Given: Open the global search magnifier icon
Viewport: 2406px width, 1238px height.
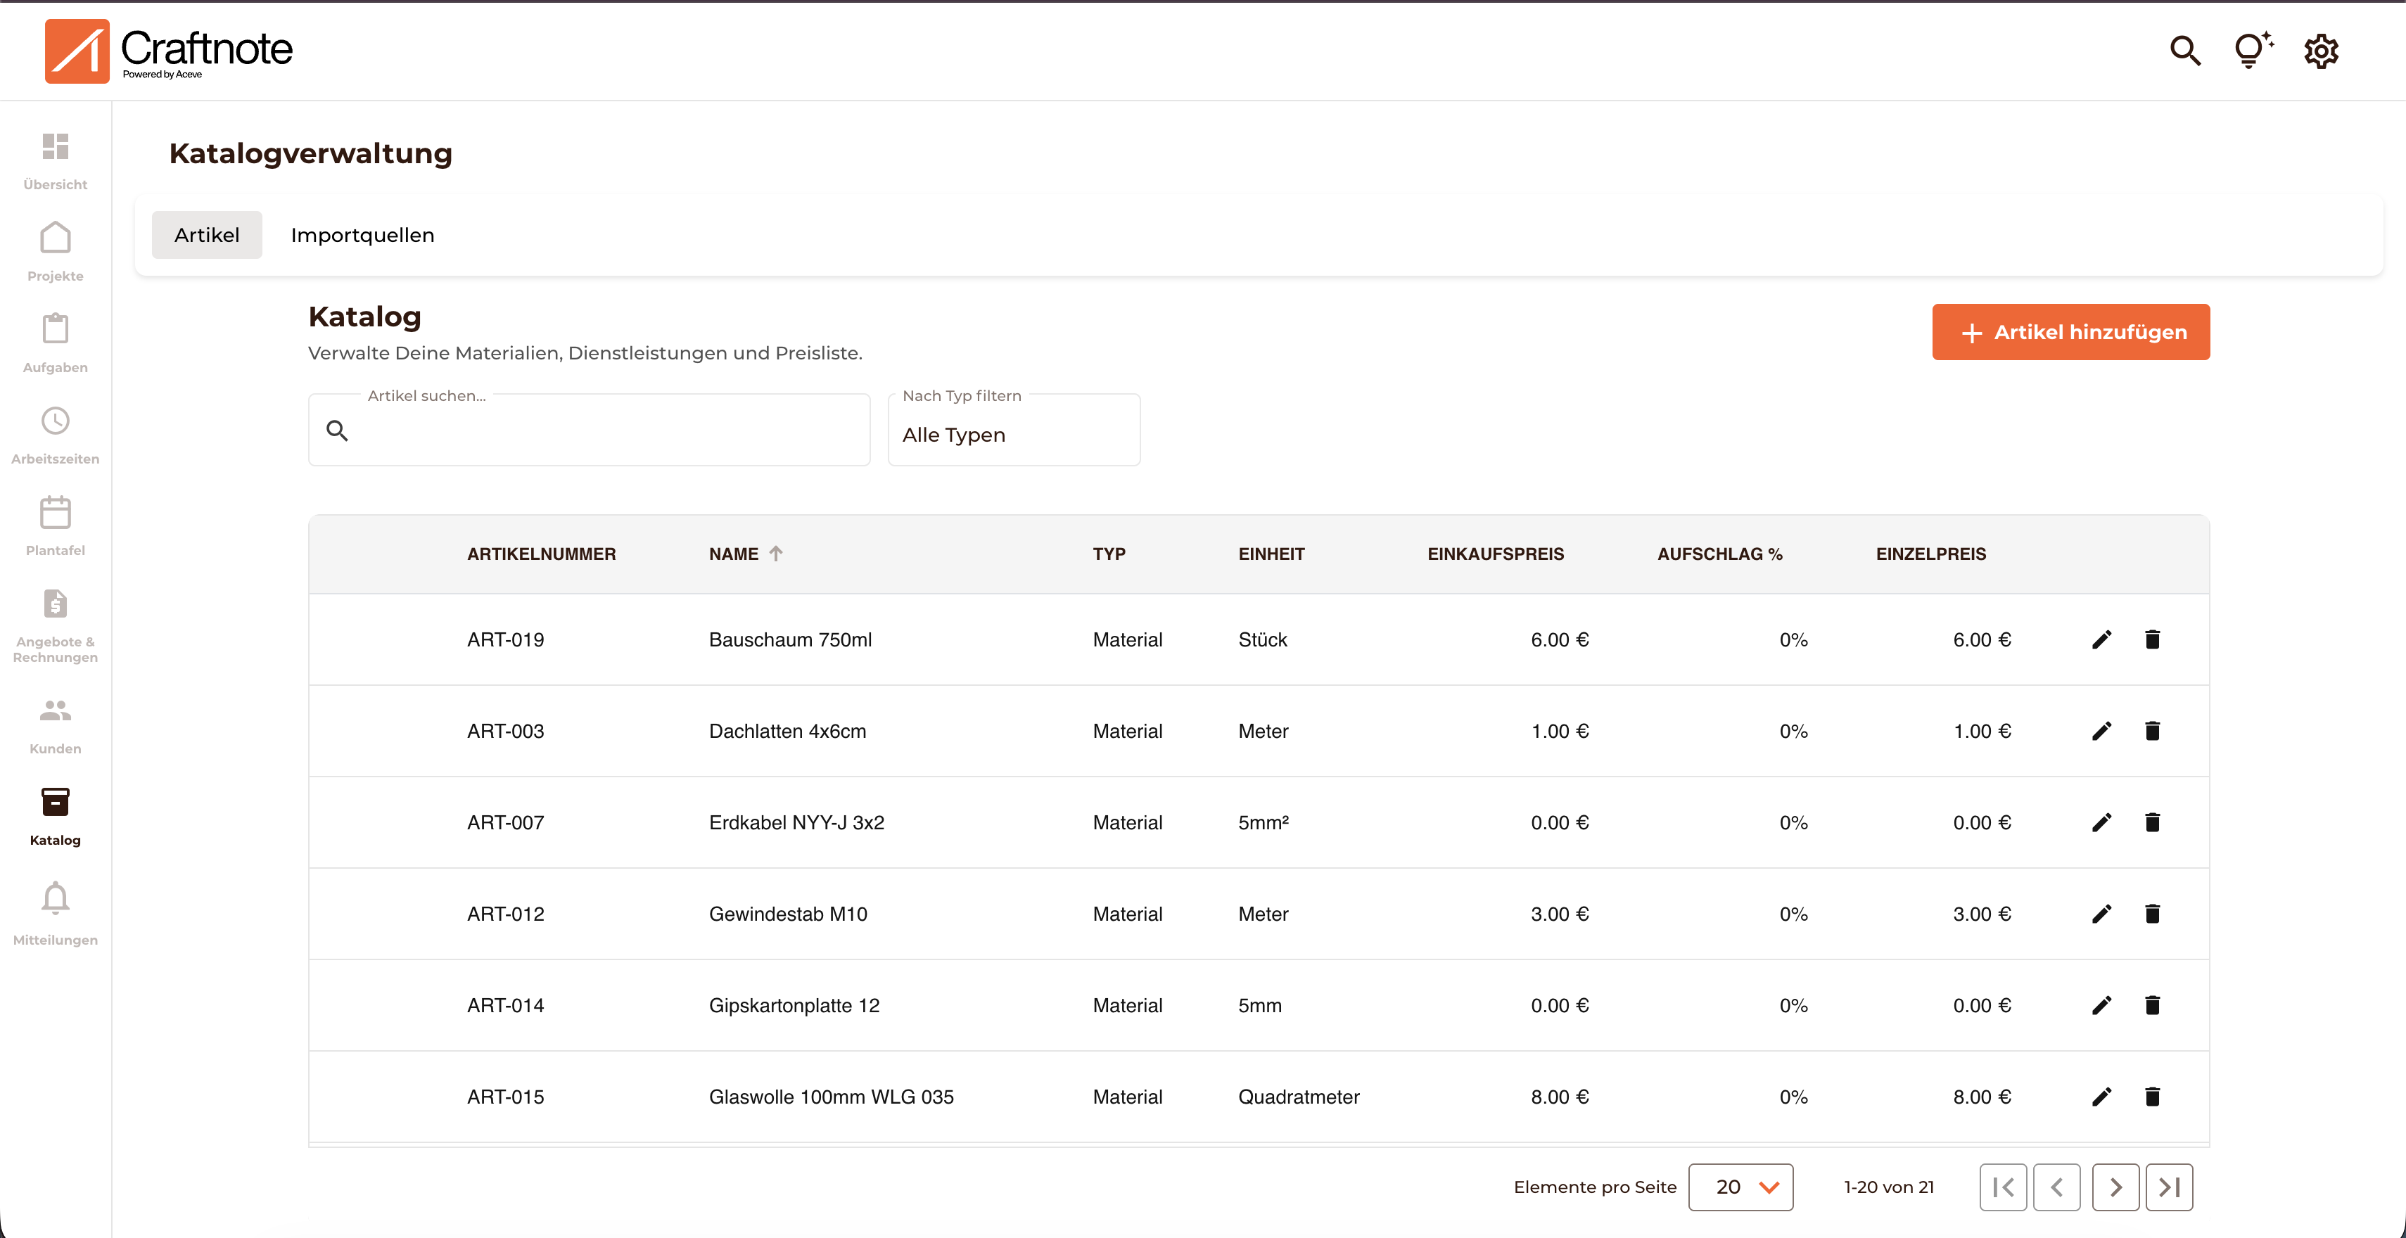Looking at the screenshot, I should (2184, 51).
